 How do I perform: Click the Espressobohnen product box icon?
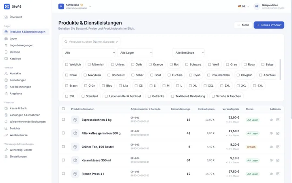(x=75, y=120)
